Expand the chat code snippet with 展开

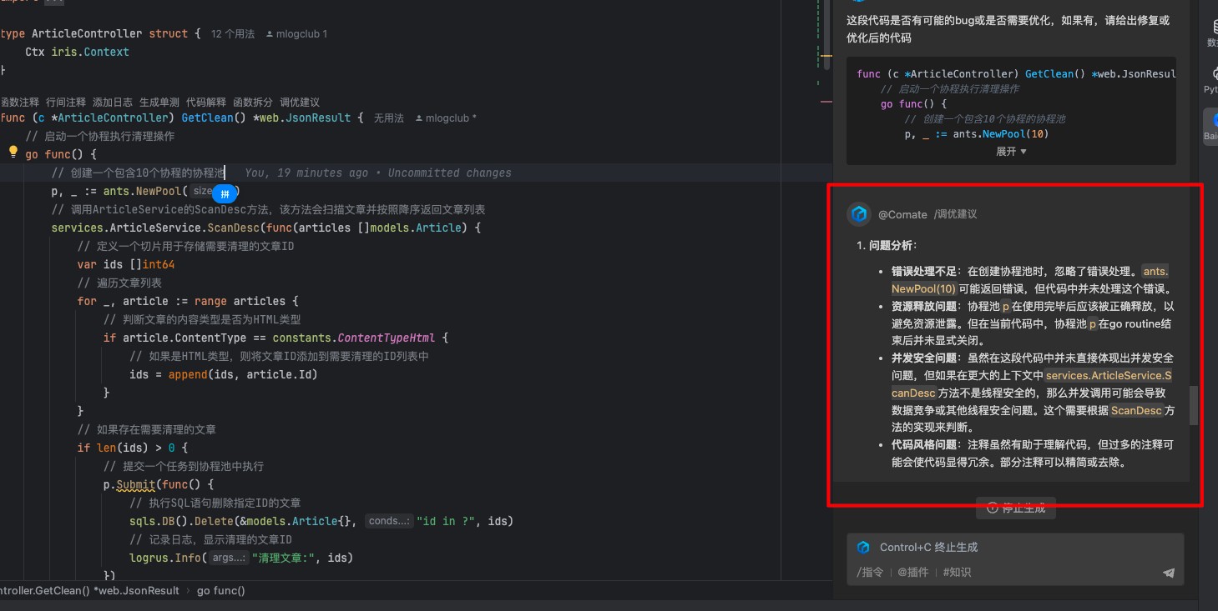click(1011, 152)
